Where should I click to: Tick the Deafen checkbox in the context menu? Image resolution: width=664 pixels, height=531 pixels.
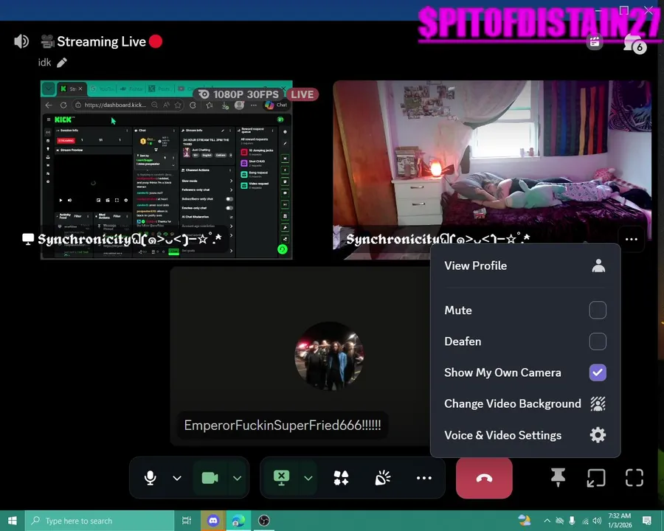[x=597, y=341]
